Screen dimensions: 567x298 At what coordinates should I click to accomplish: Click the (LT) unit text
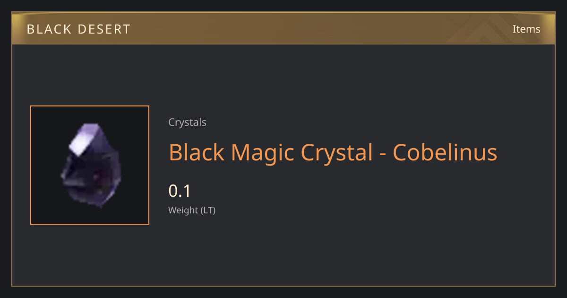208,210
